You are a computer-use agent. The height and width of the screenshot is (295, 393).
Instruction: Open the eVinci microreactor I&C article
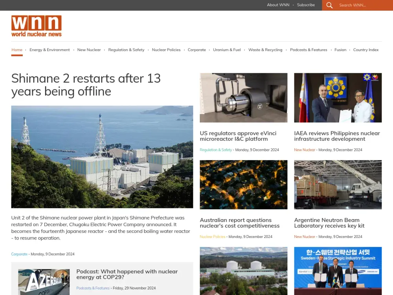pos(238,136)
